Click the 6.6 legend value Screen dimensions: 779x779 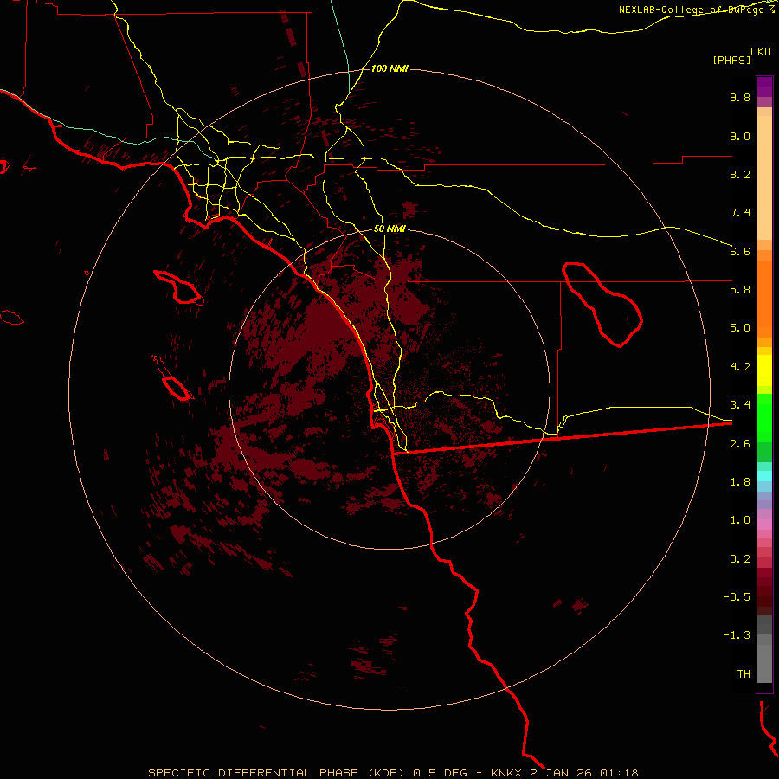740,251
